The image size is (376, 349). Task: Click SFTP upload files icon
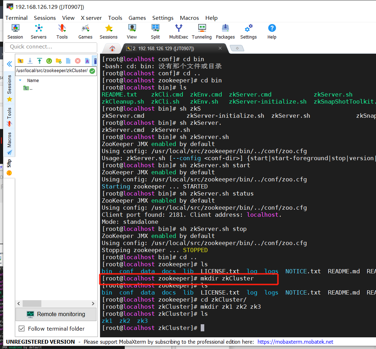click(x=40, y=61)
